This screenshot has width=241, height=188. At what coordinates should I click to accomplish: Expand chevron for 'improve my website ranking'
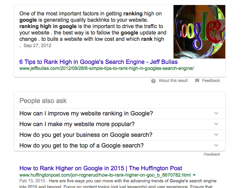pos(216,113)
